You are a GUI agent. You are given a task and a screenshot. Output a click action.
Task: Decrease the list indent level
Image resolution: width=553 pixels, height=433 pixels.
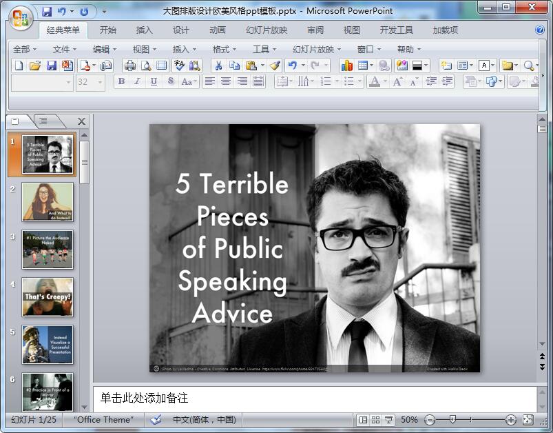431,81
